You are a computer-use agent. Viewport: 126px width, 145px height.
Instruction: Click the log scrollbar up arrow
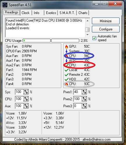tap(87, 21)
